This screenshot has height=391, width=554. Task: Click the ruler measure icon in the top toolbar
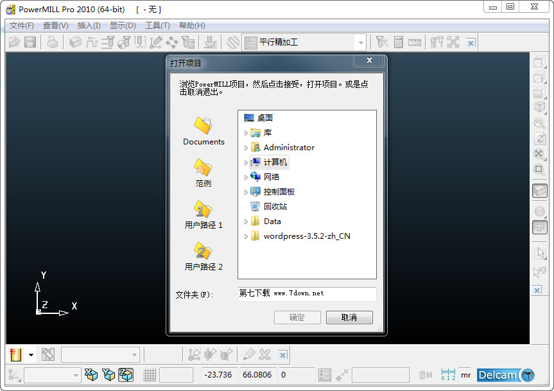point(415,43)
